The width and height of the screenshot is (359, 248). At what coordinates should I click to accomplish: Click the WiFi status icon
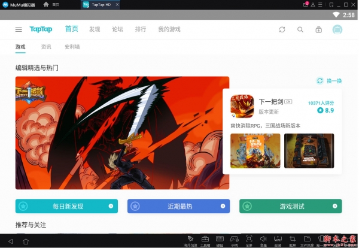pos(336,15)
